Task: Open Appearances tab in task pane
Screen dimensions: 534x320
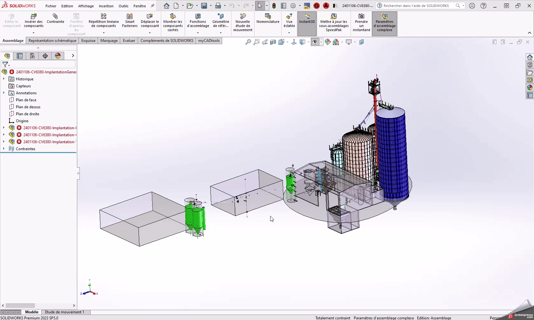Action: (530, 88)
